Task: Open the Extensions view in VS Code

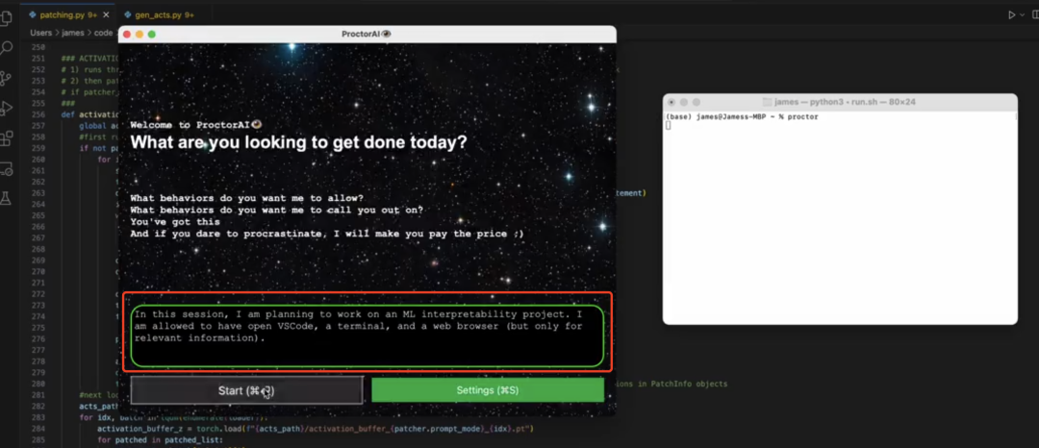Action: (x=6, y=138)
